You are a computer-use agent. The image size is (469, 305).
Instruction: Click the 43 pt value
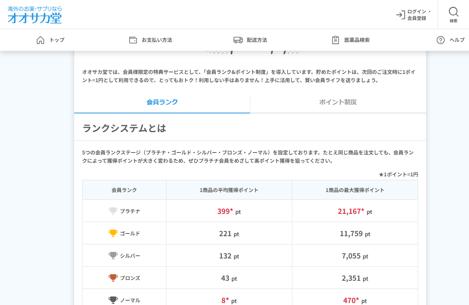[229, 278]
